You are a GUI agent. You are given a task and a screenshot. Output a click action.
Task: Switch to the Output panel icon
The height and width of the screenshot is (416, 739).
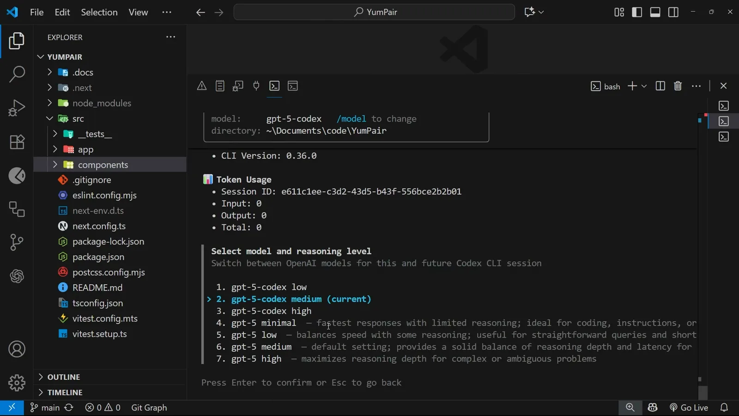tap(220, 86)
